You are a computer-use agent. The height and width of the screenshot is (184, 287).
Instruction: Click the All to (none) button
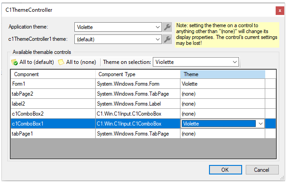(77, 62)
